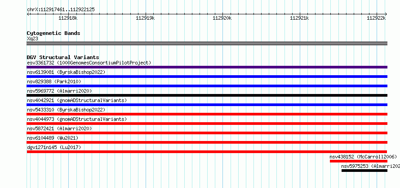Viewport: 400px width, 188px height.
Task: Click the chrX:112917461..112922125 coordinates text
Action: coord(61,10)
